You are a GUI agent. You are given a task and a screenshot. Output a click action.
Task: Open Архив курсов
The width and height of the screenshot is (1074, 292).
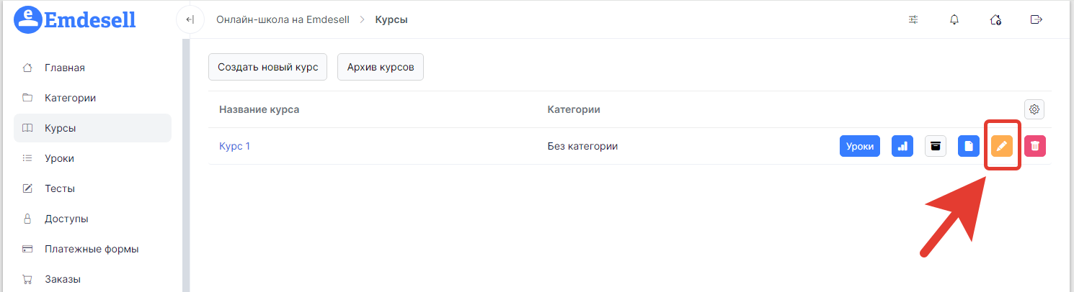[381, 67]
